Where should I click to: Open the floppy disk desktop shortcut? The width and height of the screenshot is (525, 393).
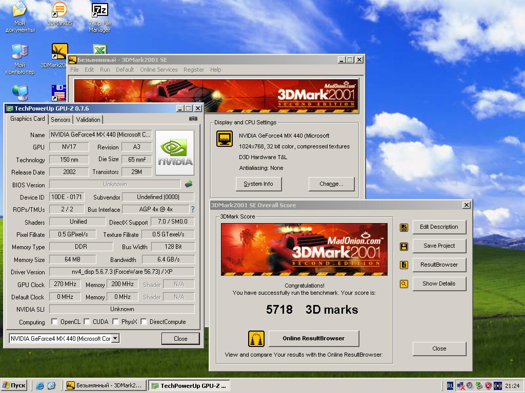tap(59, 93)
